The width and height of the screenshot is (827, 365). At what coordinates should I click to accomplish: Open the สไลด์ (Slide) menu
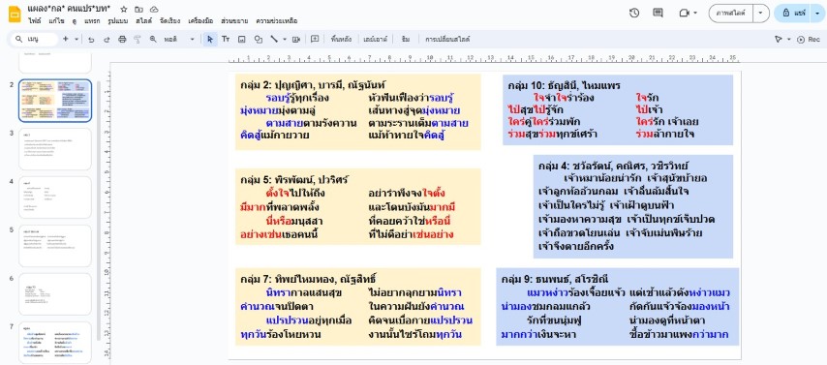click(143, 21)
